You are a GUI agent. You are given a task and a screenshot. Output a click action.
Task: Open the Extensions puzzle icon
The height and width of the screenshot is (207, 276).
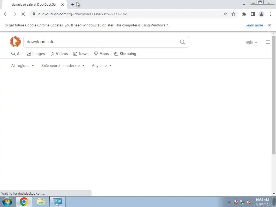point(244,14)
